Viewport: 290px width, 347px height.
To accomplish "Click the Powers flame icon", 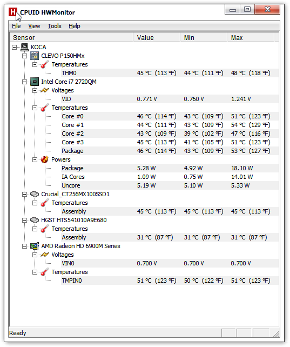I will (x=45, y=159).
